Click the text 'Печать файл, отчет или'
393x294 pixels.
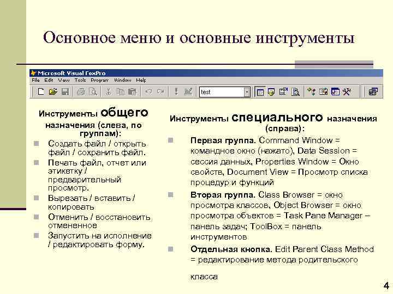(x=97, y=163)
